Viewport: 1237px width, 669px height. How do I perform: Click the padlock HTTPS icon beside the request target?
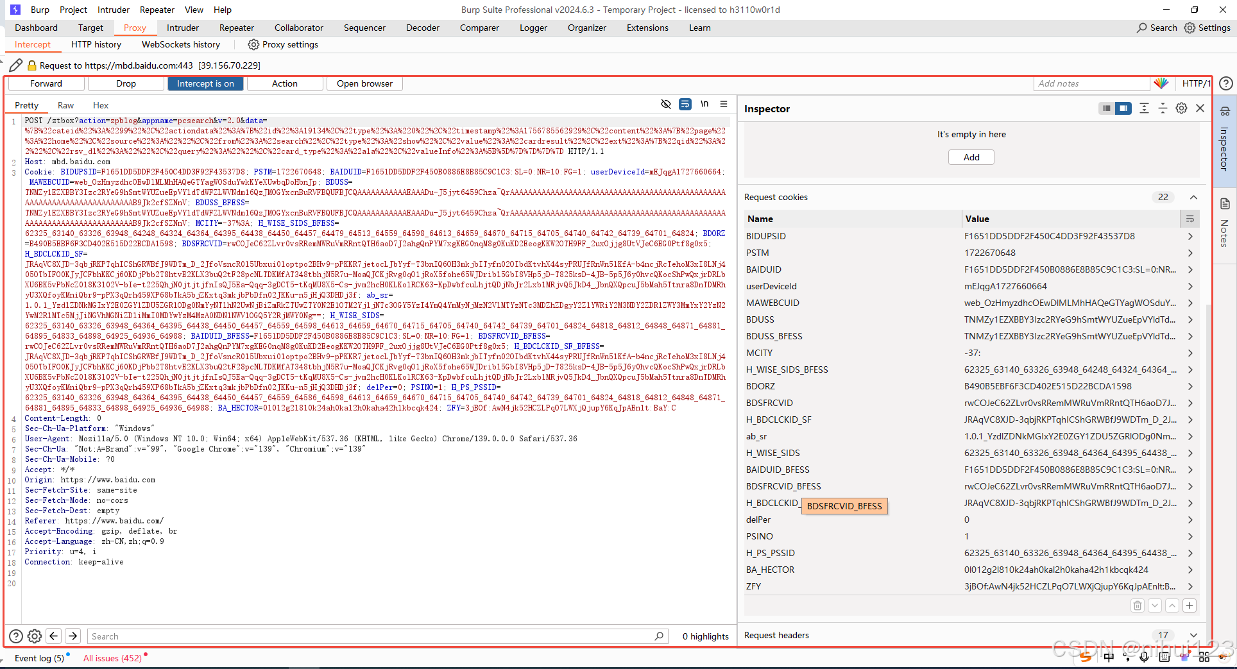[x=31, y=65]
